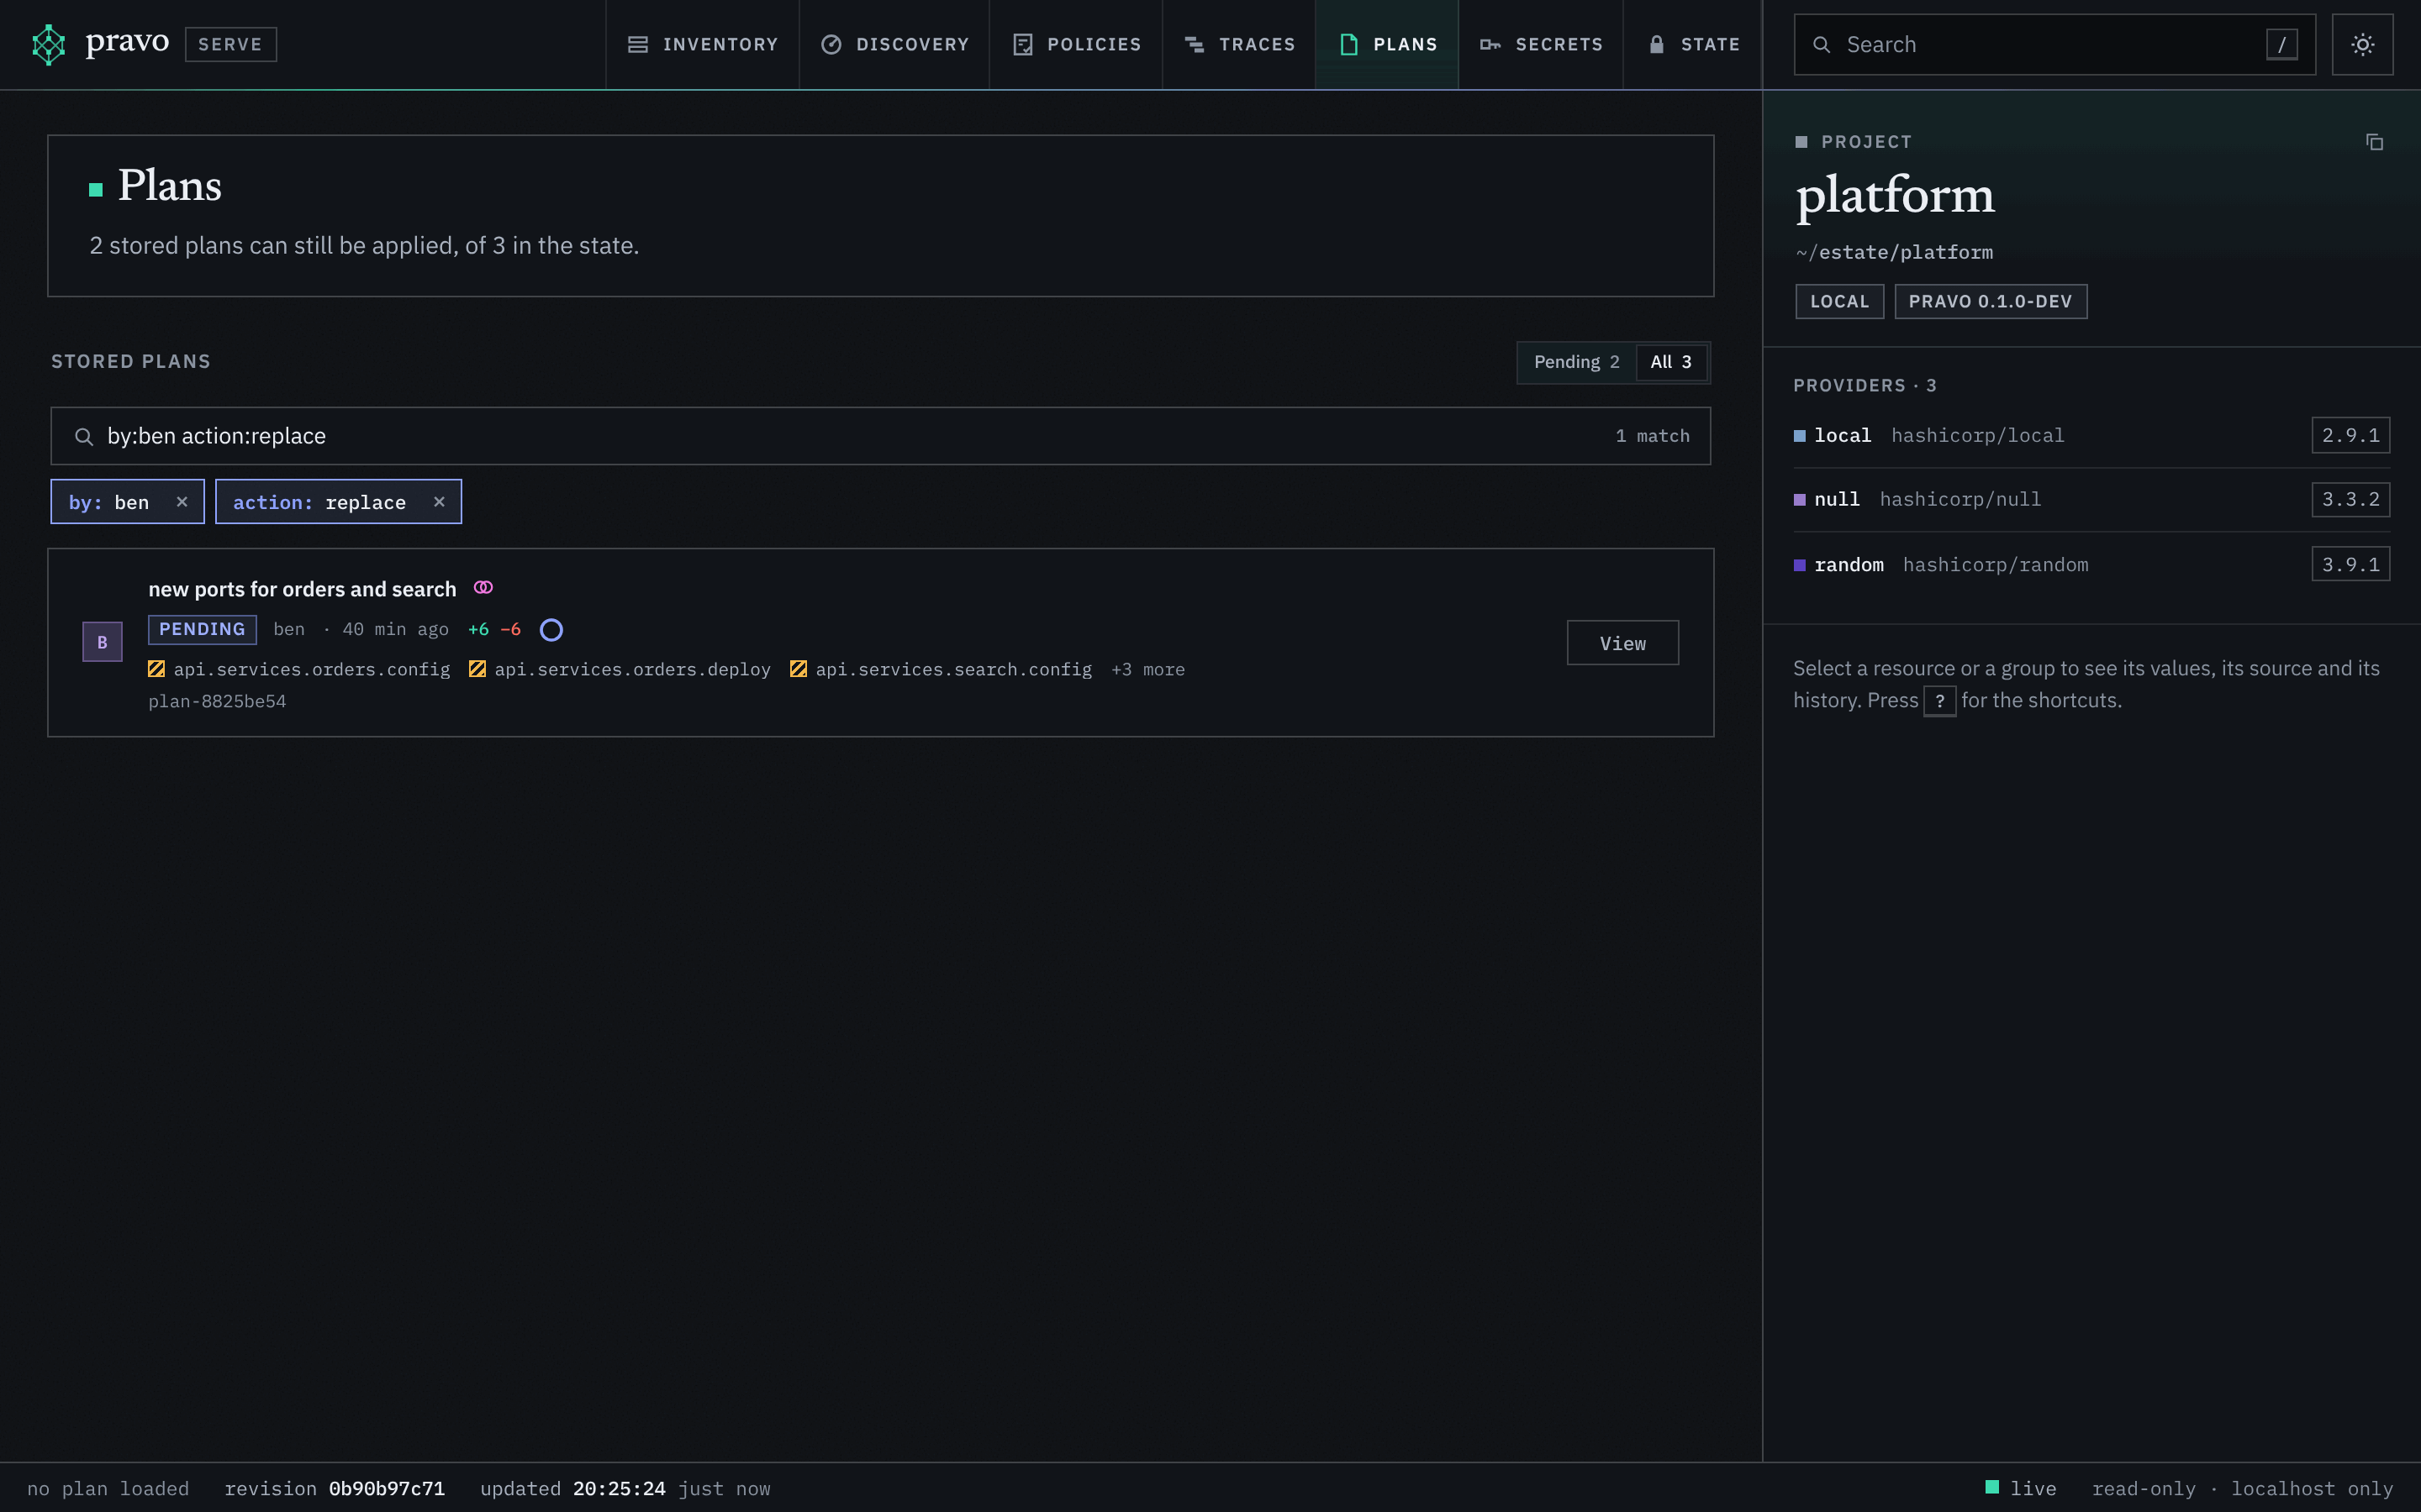Select the Plans tab
The width and height of the screenshot is (2421, 1512).
click(1388, 44)
